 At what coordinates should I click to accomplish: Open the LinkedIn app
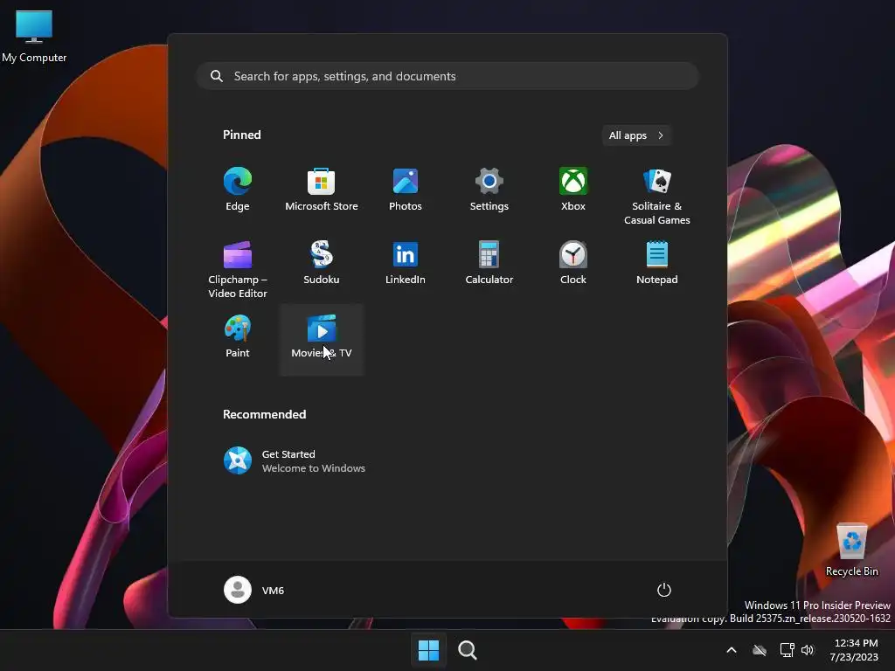pos(406,263)
